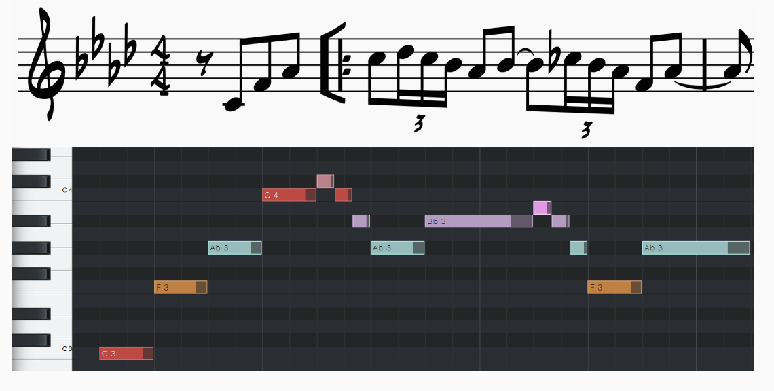Select the first teal Ab 3 note
The height and width of the screenshot is (391, 774).
[234, 247]
